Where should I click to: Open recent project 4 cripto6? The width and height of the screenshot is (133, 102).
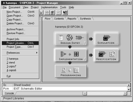(x=20, y=70)
